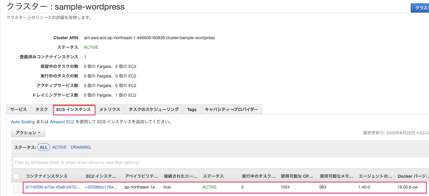Open container instance e77455fd-e72e-45a9 link
This screenshot has width=429, height=196.
click(x=53, y=187)
